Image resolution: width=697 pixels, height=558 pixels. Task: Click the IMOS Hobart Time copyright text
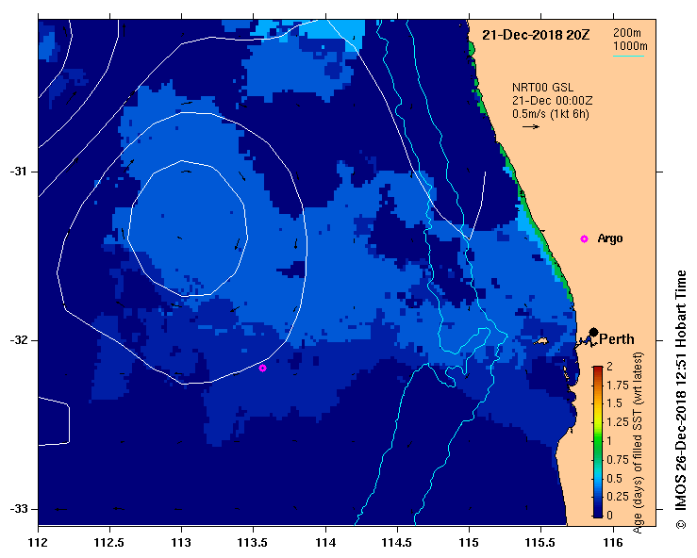point(681,400)
